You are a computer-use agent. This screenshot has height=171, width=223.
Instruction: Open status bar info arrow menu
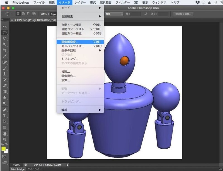click(x=68, y=165)
